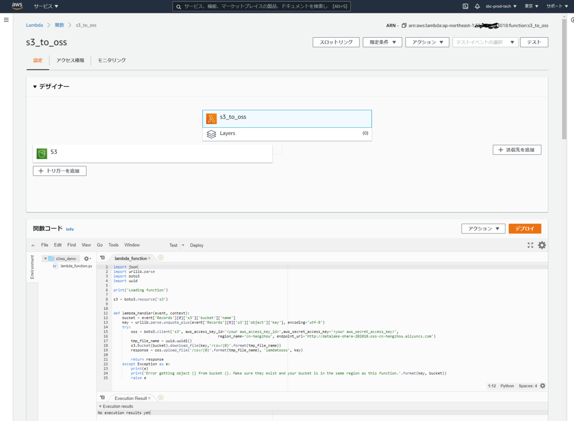
Task: Add a new editor tab with plus
Action: pyautogui.click(x=161, y=257)
